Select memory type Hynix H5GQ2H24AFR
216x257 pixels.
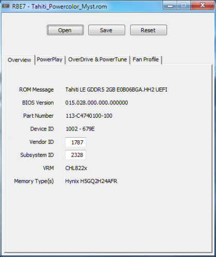pos(91,181)
